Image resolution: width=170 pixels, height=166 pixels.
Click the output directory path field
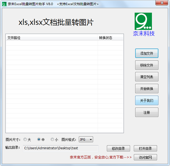click(x=61, y=148)
